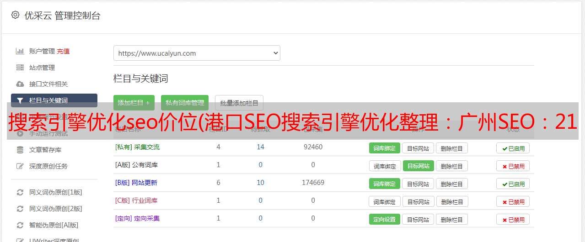The height and width of the screenshot is (242, 585).
Task: Click the [A版] 公有词库 column name
Action: coord(136,165)
